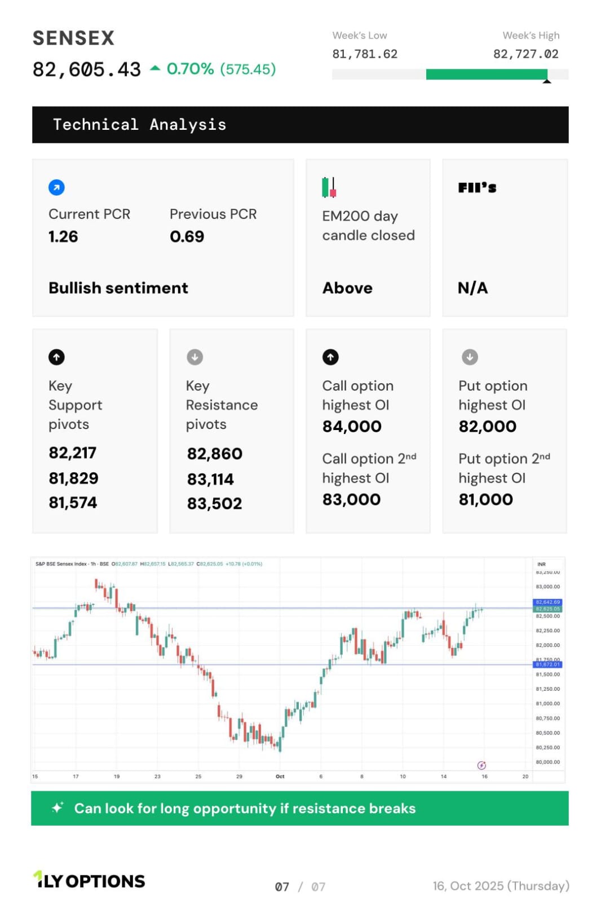601x903 pixels.
Task: Click the lightning event icon on the chart
Action: (481, 765)
